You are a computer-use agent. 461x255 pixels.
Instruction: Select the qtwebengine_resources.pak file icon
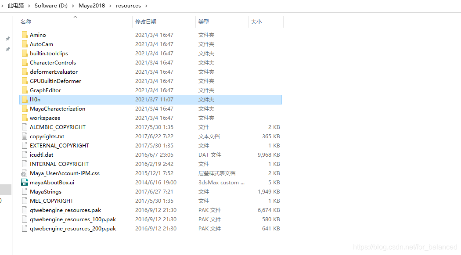click(25, 210)
